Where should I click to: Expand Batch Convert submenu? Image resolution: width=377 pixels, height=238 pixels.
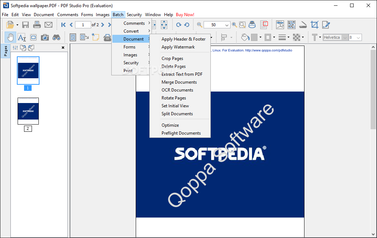(132, 31)
